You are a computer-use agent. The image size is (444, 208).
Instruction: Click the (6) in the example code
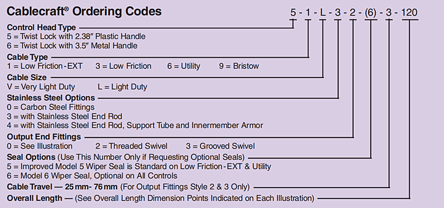371,12
